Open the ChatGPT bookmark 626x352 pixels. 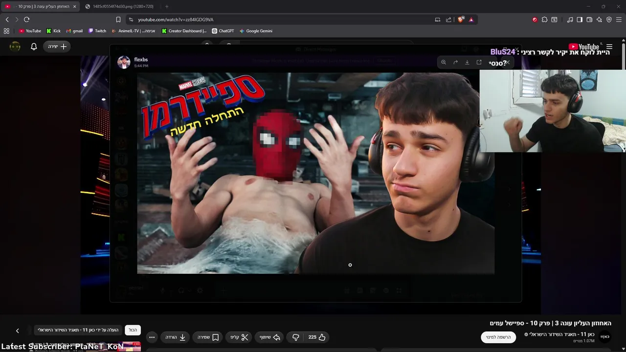tap(223, 31)
